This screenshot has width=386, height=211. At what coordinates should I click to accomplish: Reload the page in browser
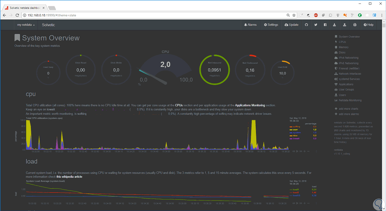pyautogui.click(x=17, y=15)
